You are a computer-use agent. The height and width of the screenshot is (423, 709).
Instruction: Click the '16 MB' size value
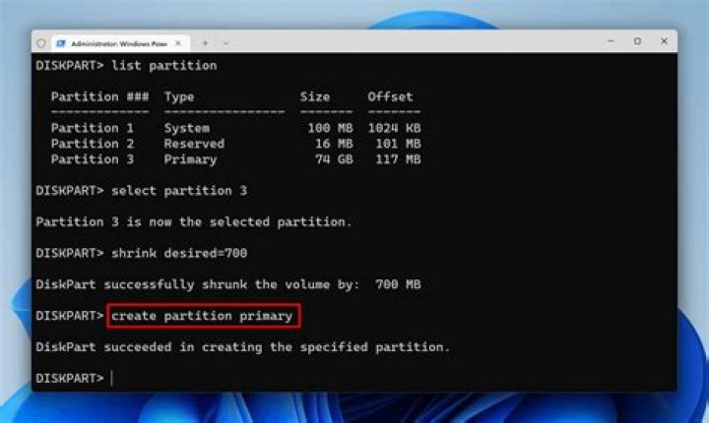pos(334,144)
